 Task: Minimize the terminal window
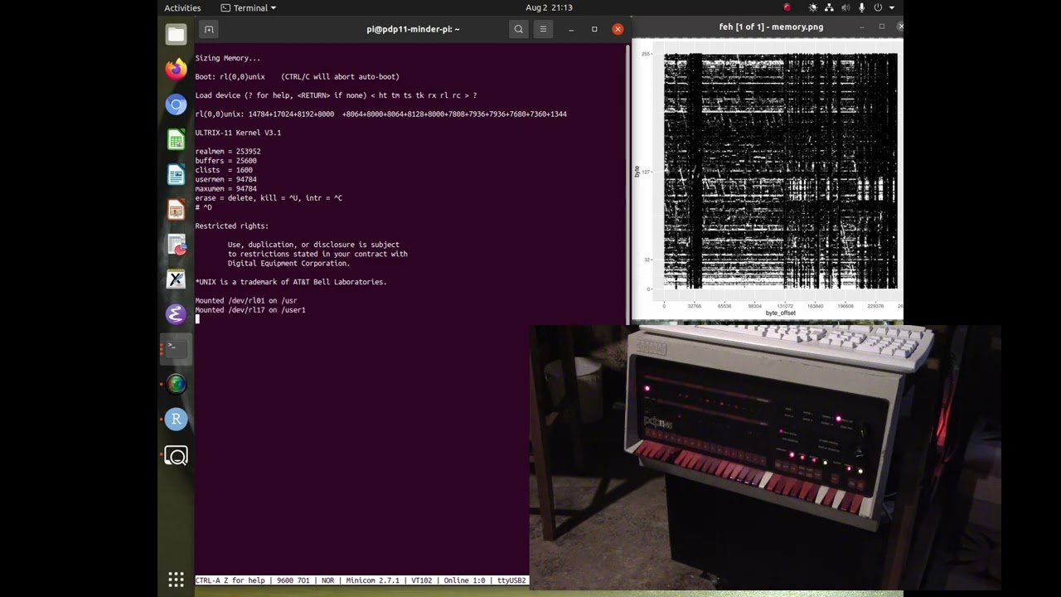(x=571, y=29)
